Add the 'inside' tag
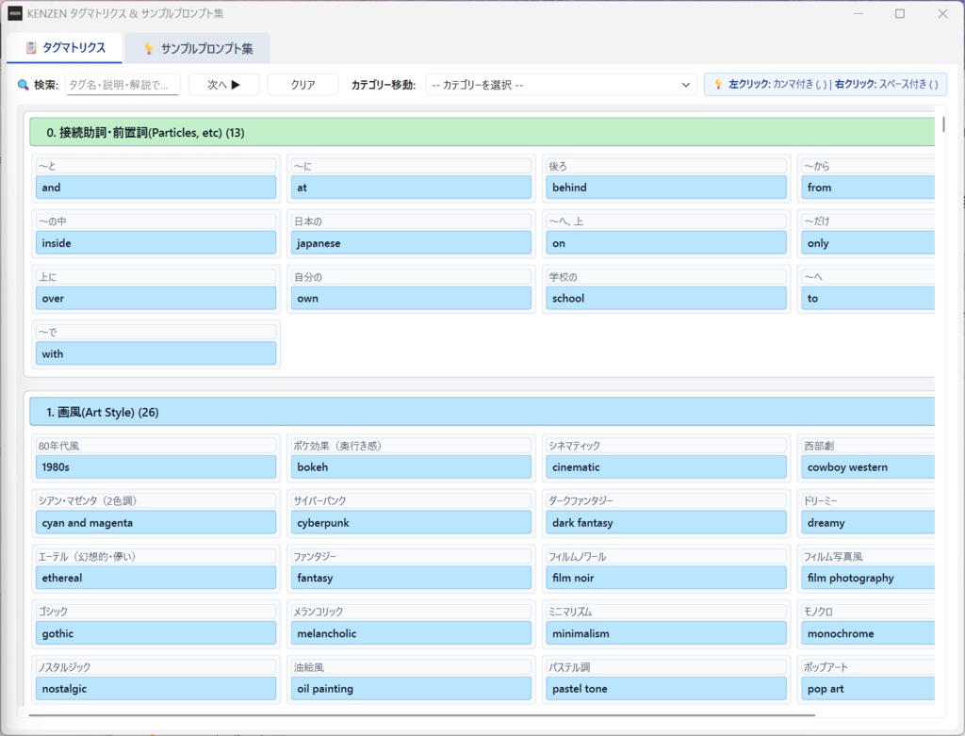 (x=155, y=242)
